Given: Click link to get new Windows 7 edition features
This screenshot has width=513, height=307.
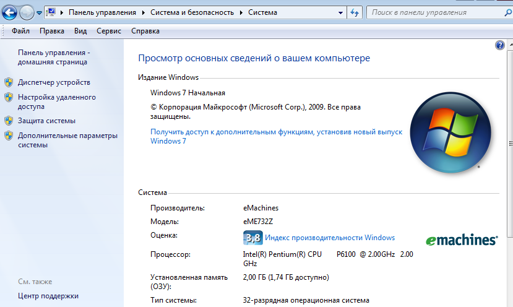Looking at the screenshot, I should [x=276, y=137].
